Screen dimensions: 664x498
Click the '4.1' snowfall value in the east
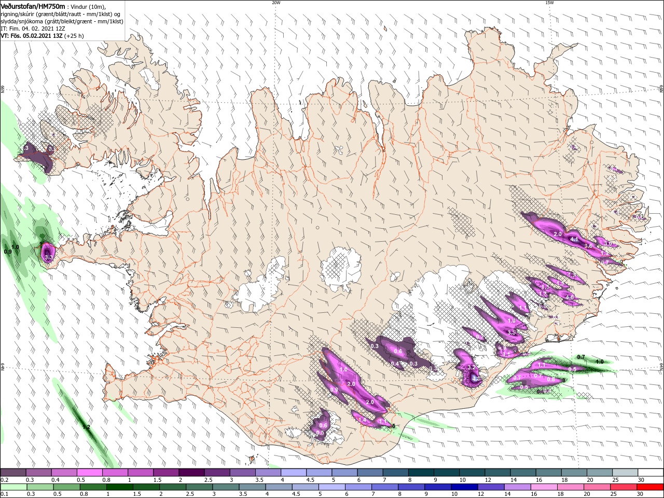(574, 239)
